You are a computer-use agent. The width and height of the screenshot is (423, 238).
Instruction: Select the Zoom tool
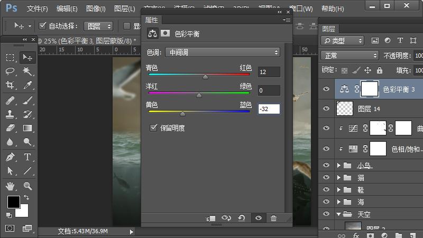point(27,186)
